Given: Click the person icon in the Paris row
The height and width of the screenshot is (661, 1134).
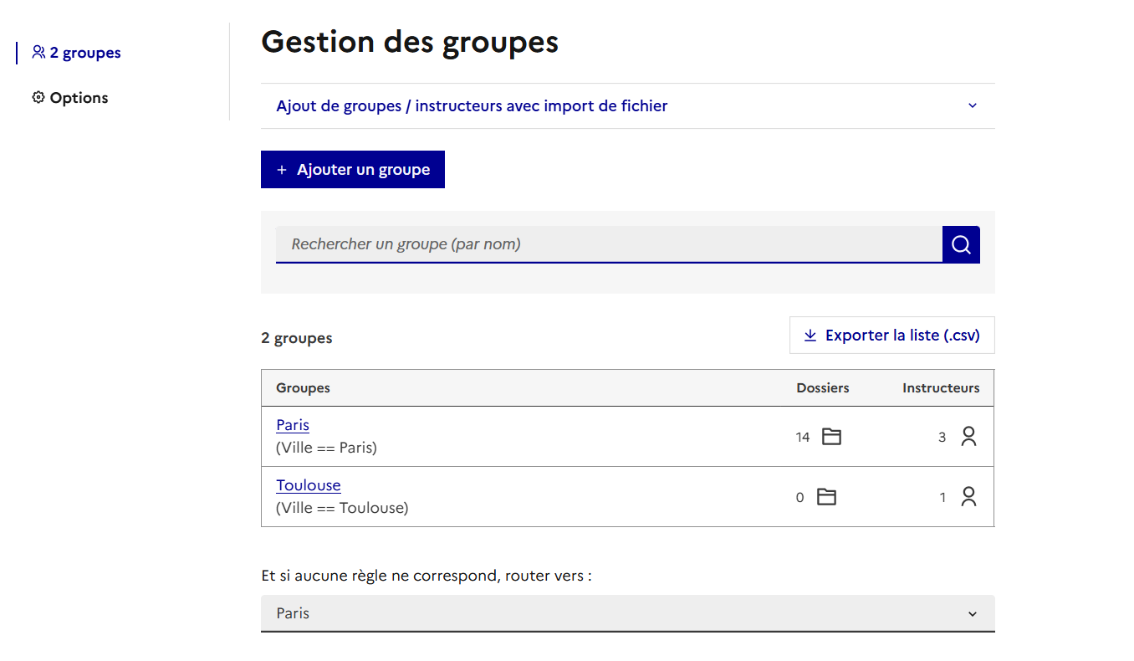Looking at the screenshot, I should click(968, 437).
